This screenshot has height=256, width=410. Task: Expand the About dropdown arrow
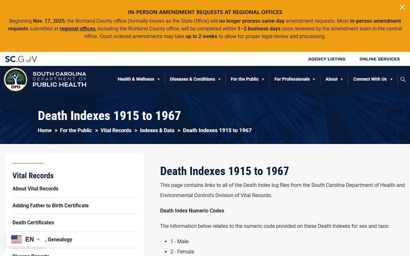point(342,79)
